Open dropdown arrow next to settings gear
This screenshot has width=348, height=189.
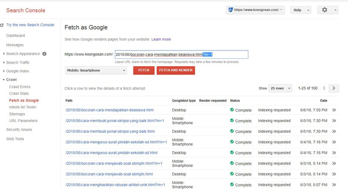click(335, 10)
